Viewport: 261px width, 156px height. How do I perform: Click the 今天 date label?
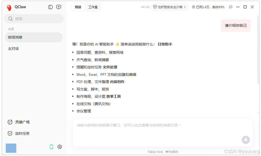click(11, 29)
